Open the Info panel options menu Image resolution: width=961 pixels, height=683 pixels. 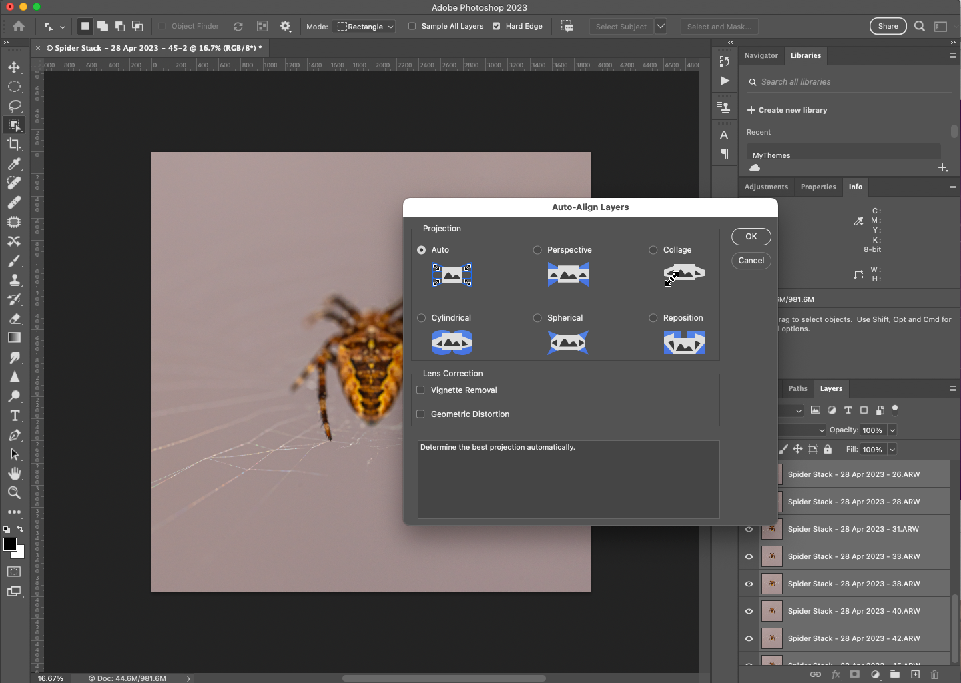[953, 187]
